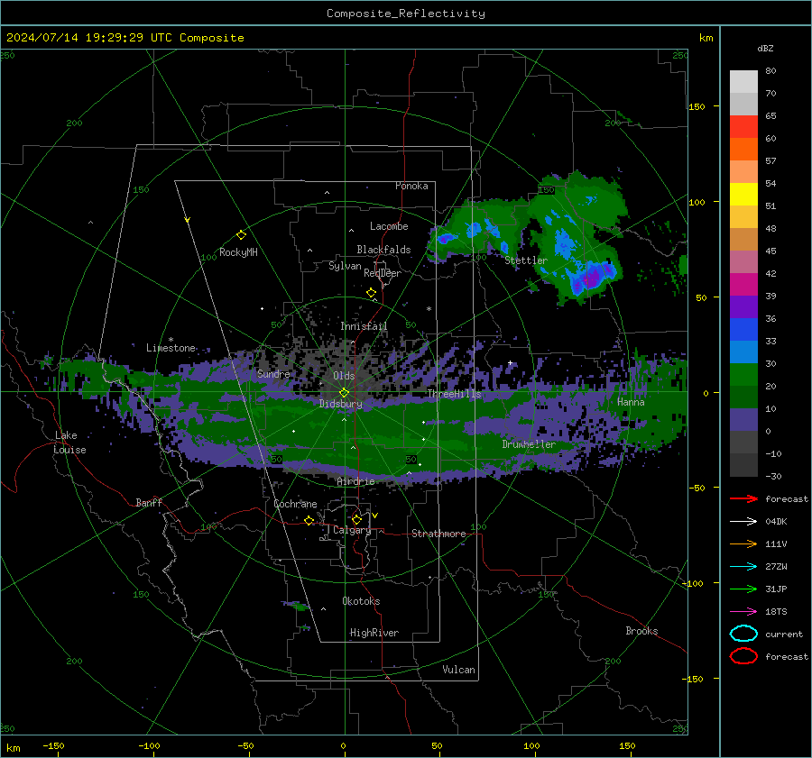Click the cyan 27ZW arrow in legend

(743, 567)
